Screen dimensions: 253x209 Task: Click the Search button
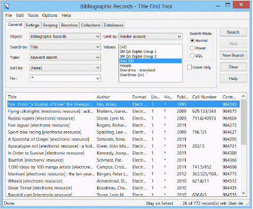[x=233, y=32]
